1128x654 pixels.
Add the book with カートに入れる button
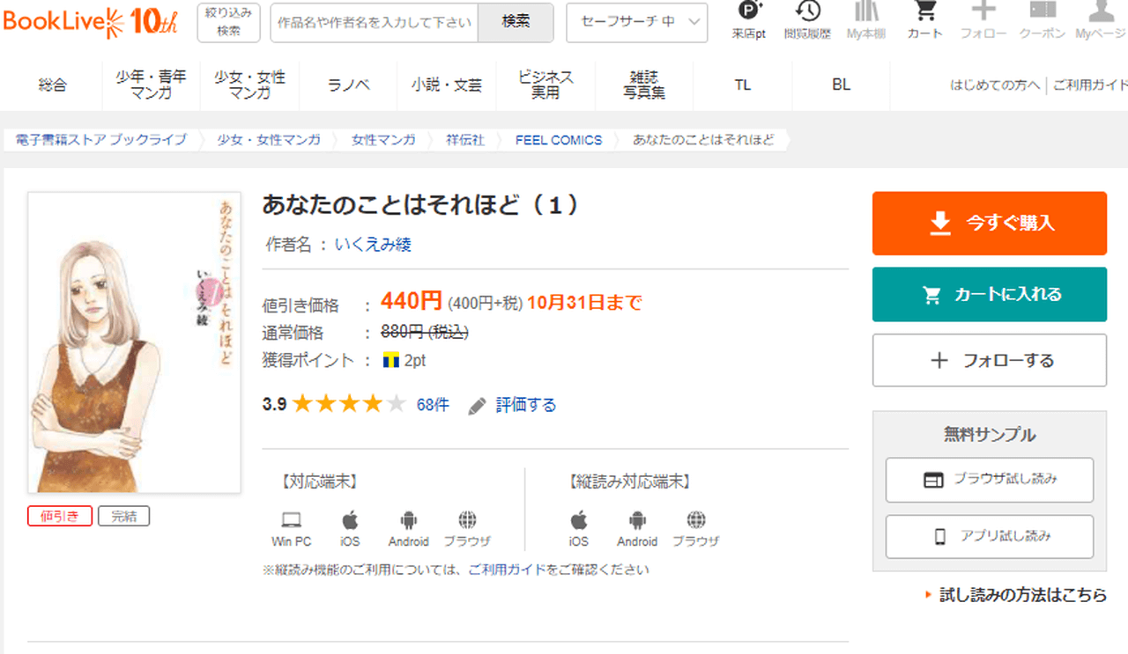pyautogui.click(x=989, y=295)
